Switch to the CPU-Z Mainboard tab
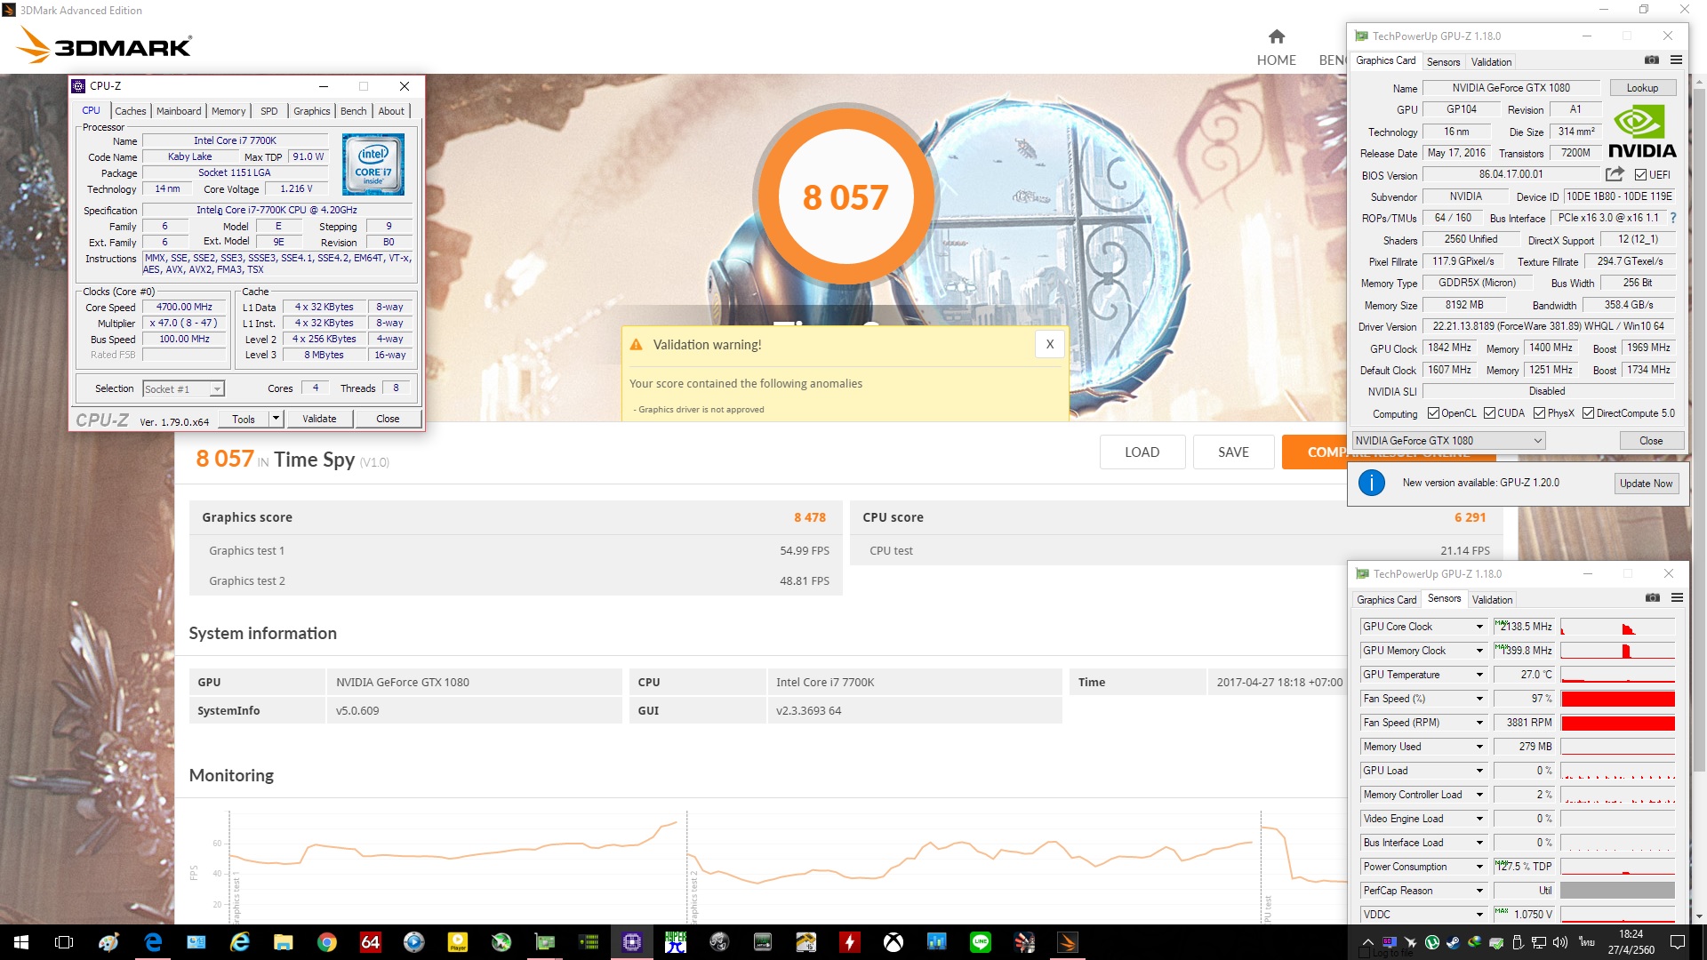 (179, 111)
